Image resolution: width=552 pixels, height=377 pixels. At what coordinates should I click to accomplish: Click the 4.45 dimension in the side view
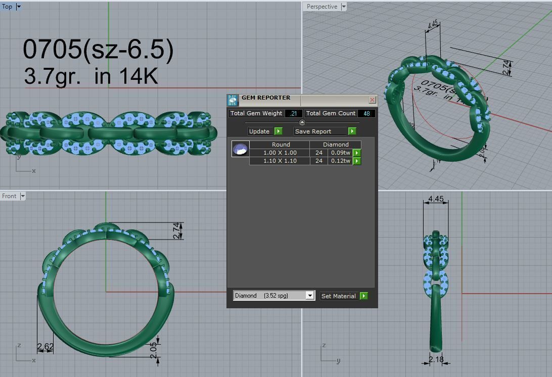[x=436, y=199]
